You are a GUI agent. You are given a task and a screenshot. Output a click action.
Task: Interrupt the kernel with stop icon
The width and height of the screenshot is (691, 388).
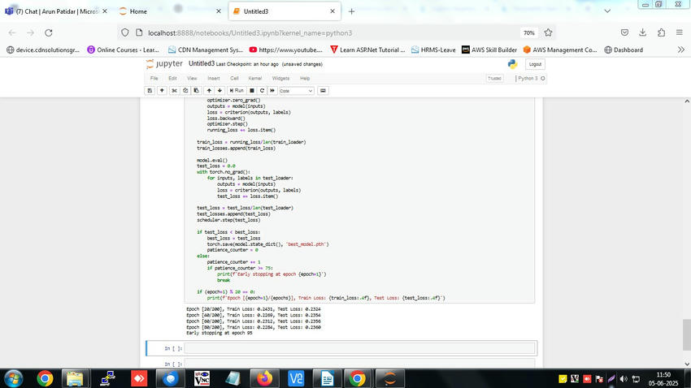(x=252, y=91)
